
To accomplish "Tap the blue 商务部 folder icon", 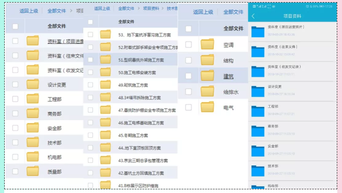I will pos(258,131).
